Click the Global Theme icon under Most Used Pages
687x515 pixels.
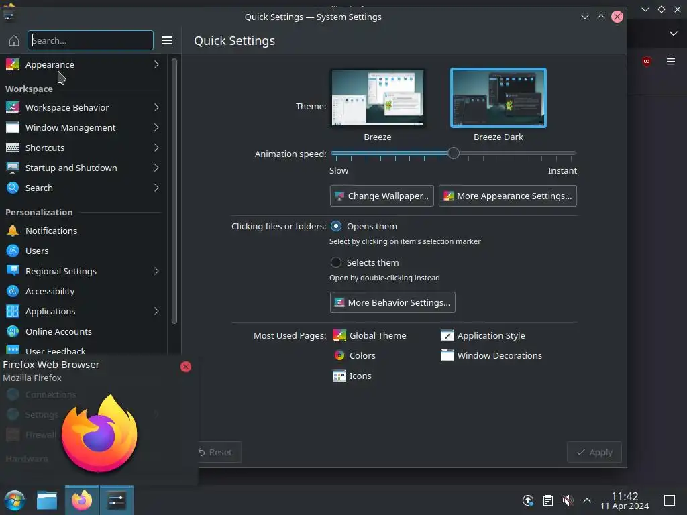tap(339, 335)
